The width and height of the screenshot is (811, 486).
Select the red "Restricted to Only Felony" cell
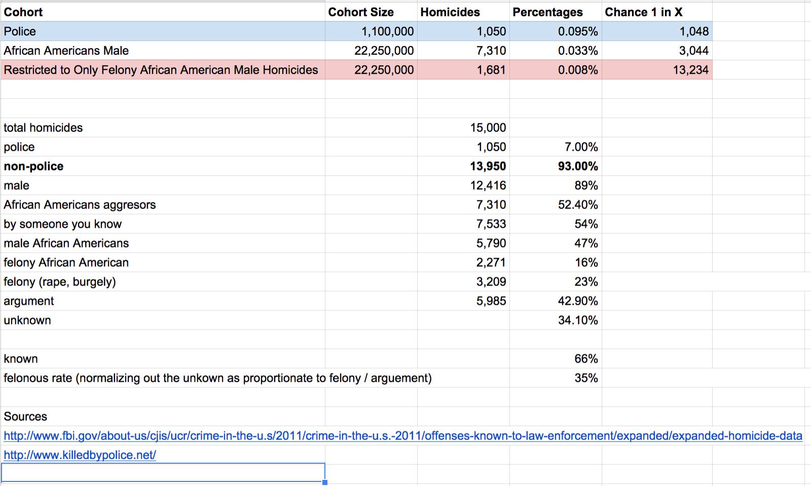[161, 70]
